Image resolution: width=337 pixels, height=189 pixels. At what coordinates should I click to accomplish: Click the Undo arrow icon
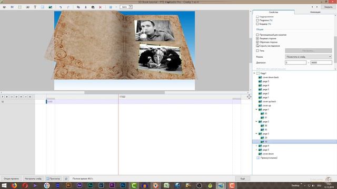point(61,7)
